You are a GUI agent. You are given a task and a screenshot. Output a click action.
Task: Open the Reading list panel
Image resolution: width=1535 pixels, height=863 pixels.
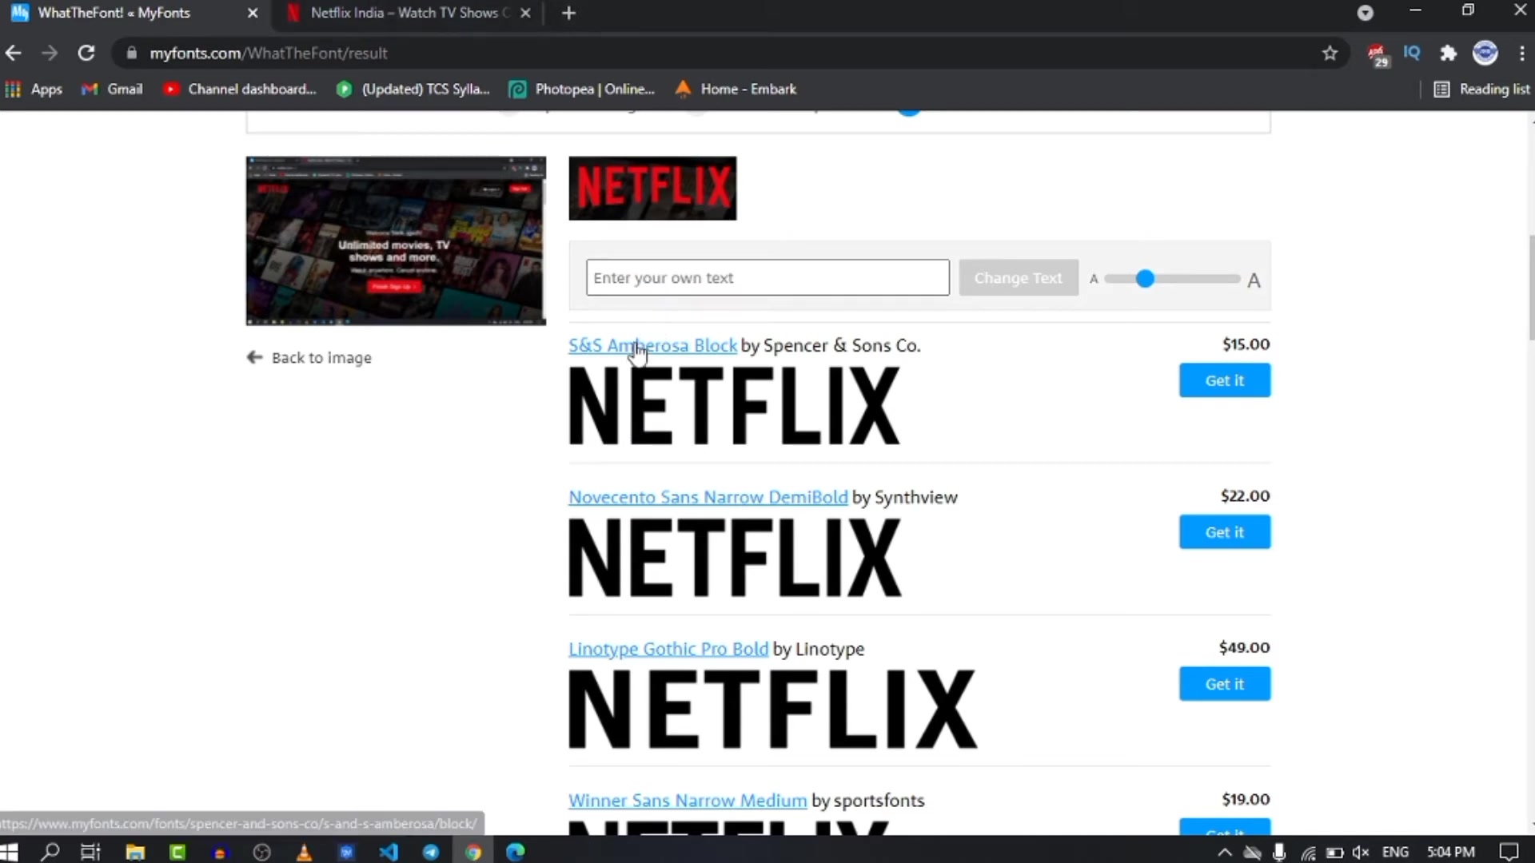(x=1481, y=89)
